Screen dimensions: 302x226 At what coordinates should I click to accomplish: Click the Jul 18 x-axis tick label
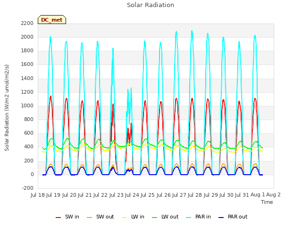(x=38, y=195)
